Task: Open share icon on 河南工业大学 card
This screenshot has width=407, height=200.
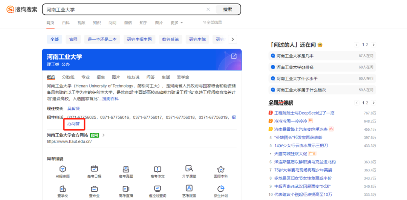Action: point(234,56)
